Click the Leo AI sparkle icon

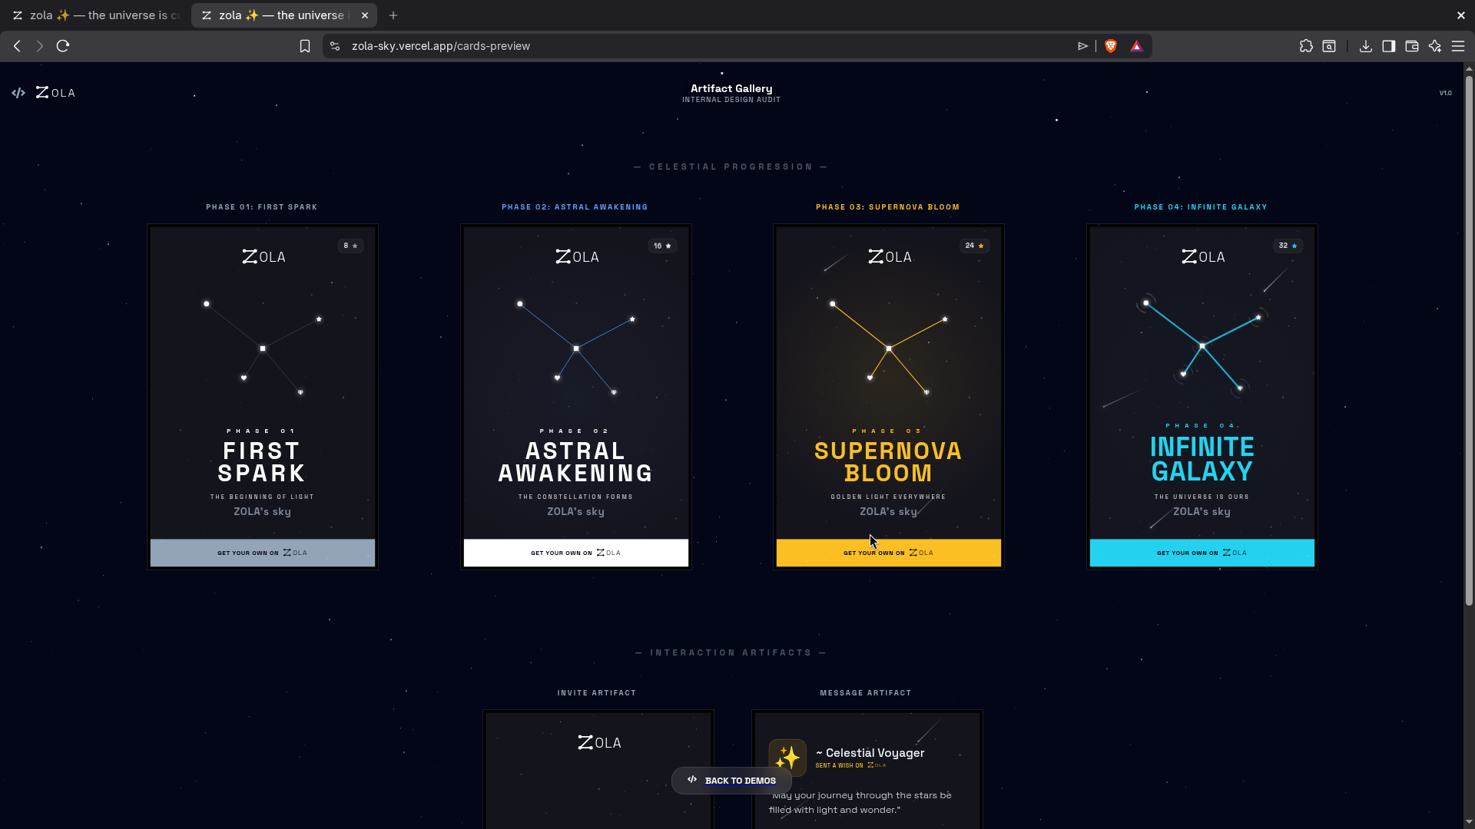1434,46
